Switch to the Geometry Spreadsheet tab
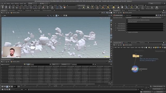The image size is (166, 93). (47, 10)
